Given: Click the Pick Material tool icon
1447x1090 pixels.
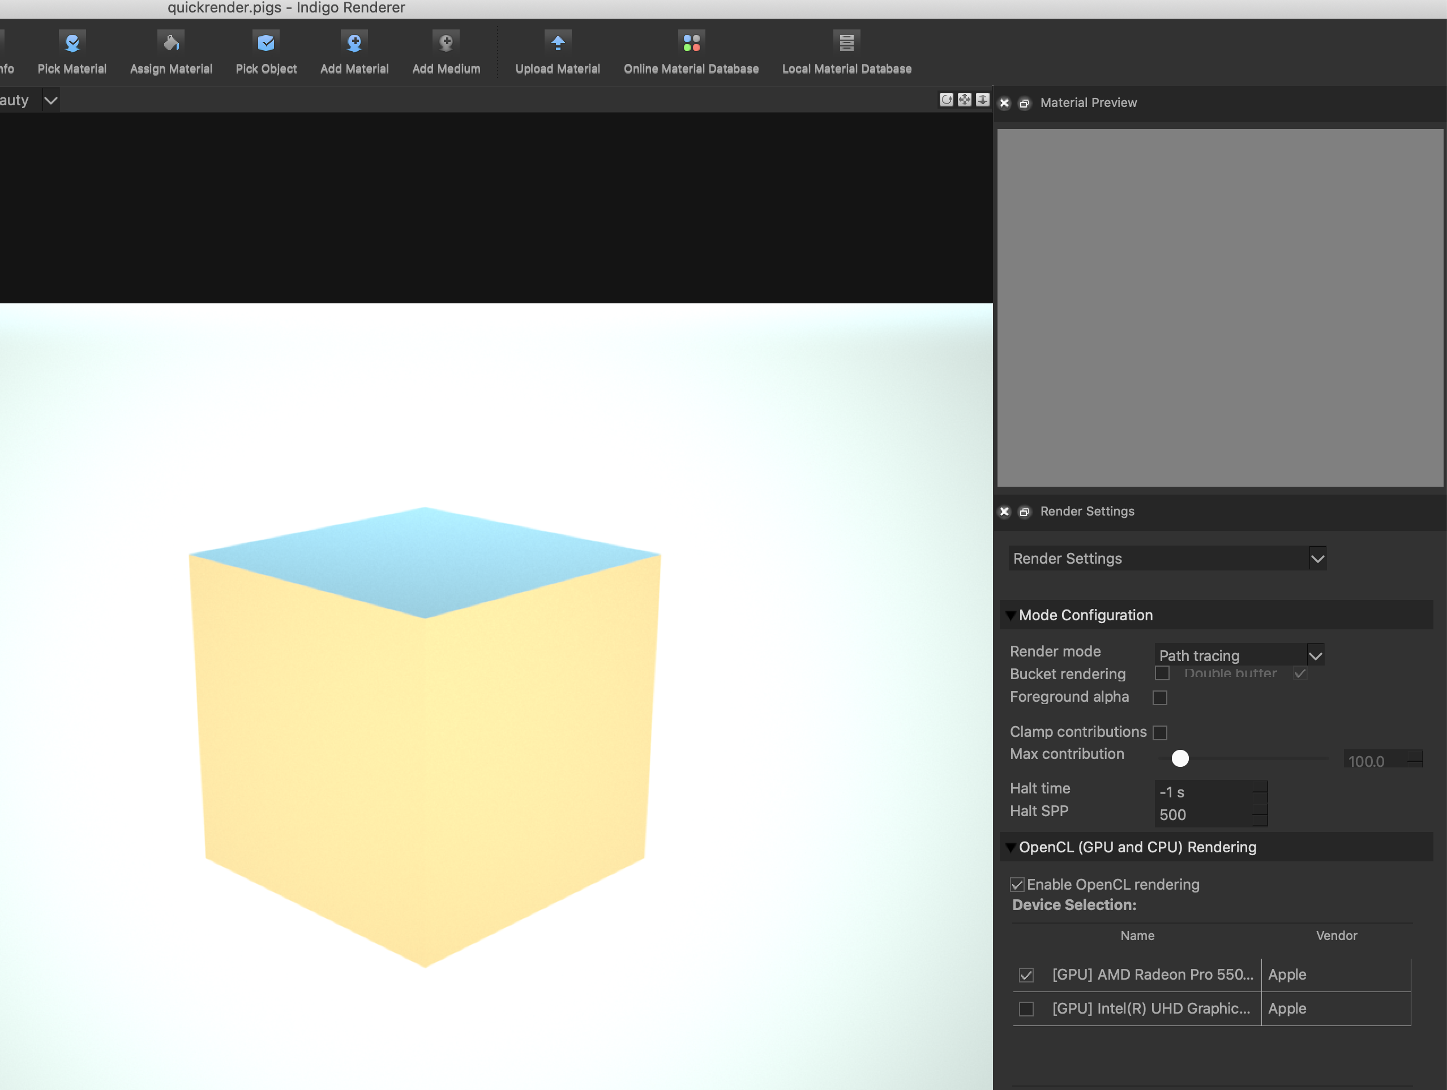Looking at the screenshot, I should pyautogui.click(x=72, y=43).
